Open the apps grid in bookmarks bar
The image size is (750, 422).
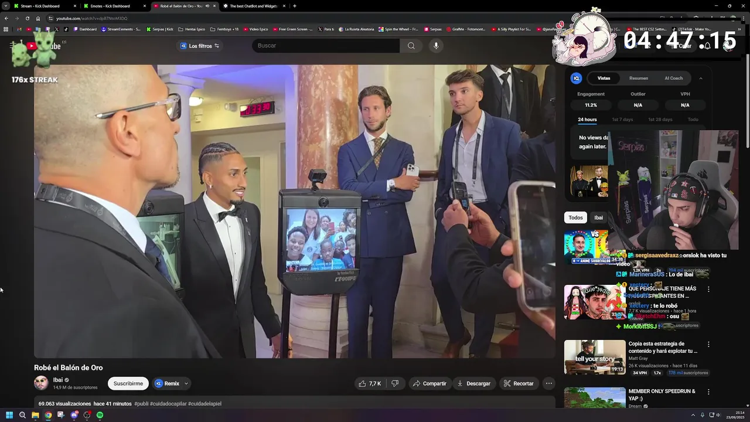(6, 29)
